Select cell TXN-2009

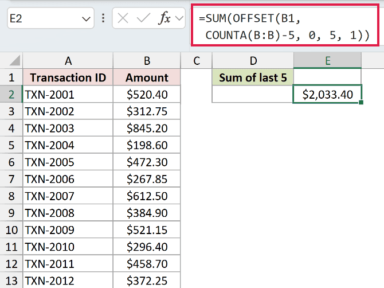tap(68, 229)
